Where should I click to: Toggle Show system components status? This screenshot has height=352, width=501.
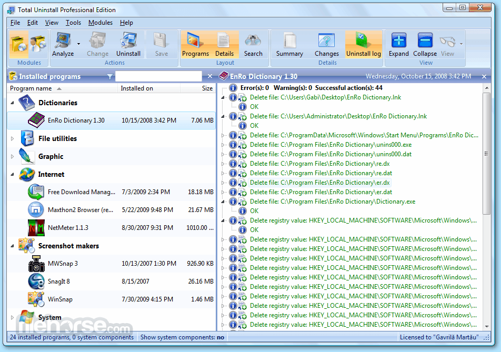coord(182,337)
